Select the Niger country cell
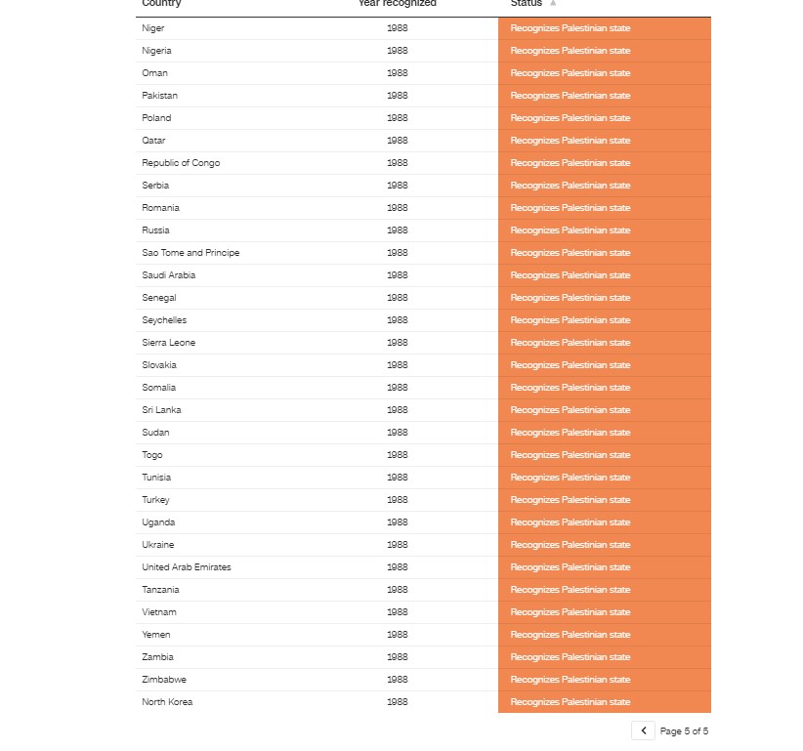The height and width of the screenshot is (751, 803). click(153, 28)
